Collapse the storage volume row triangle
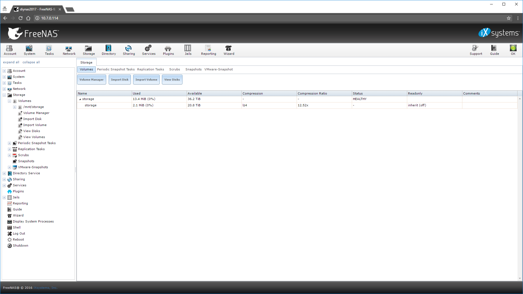Viewport: 523px width, 294px height. [80, 99]
